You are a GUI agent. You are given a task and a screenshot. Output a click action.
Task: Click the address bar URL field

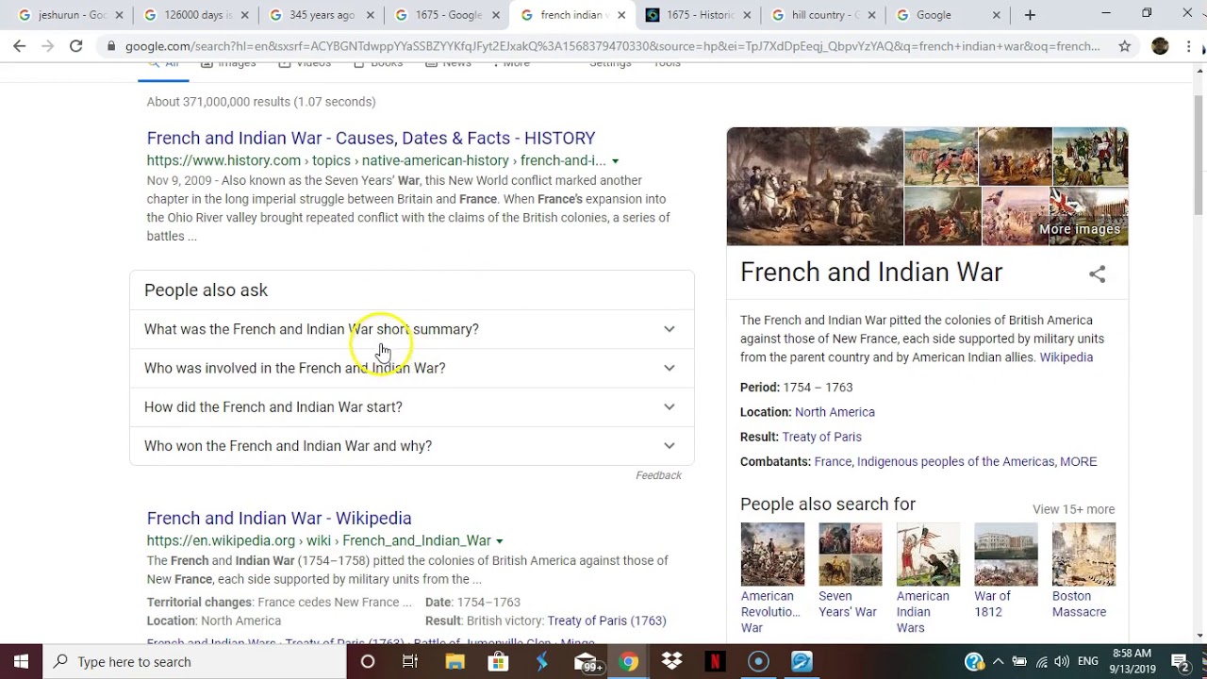coord(612,46)
